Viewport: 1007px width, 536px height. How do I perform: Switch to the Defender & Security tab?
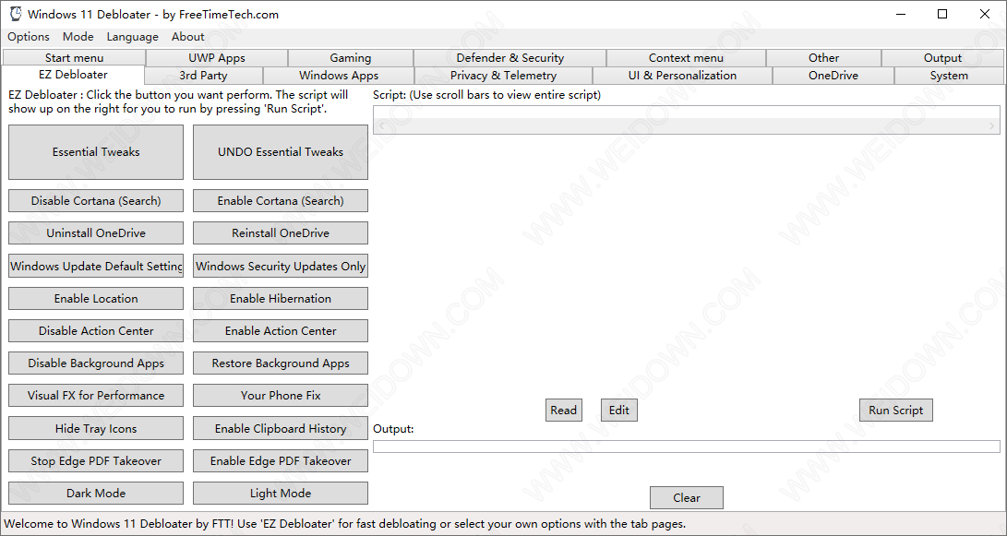[509, 58]
